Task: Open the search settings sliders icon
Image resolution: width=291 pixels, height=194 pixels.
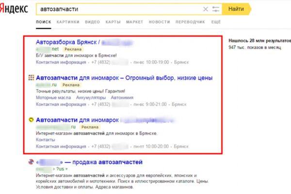Action: [x=216, y=9]
